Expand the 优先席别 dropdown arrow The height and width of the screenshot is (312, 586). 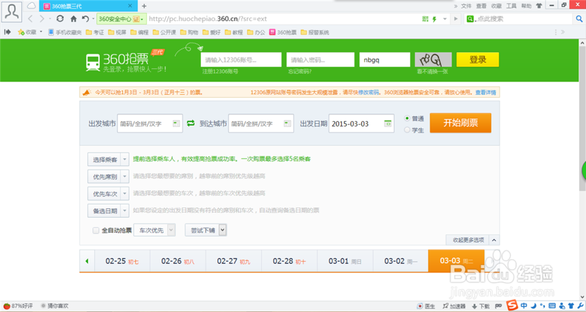tap(125, 176)
